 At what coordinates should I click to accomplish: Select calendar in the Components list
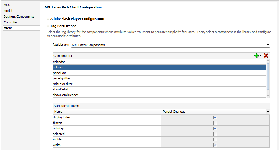tap(159, 62)
